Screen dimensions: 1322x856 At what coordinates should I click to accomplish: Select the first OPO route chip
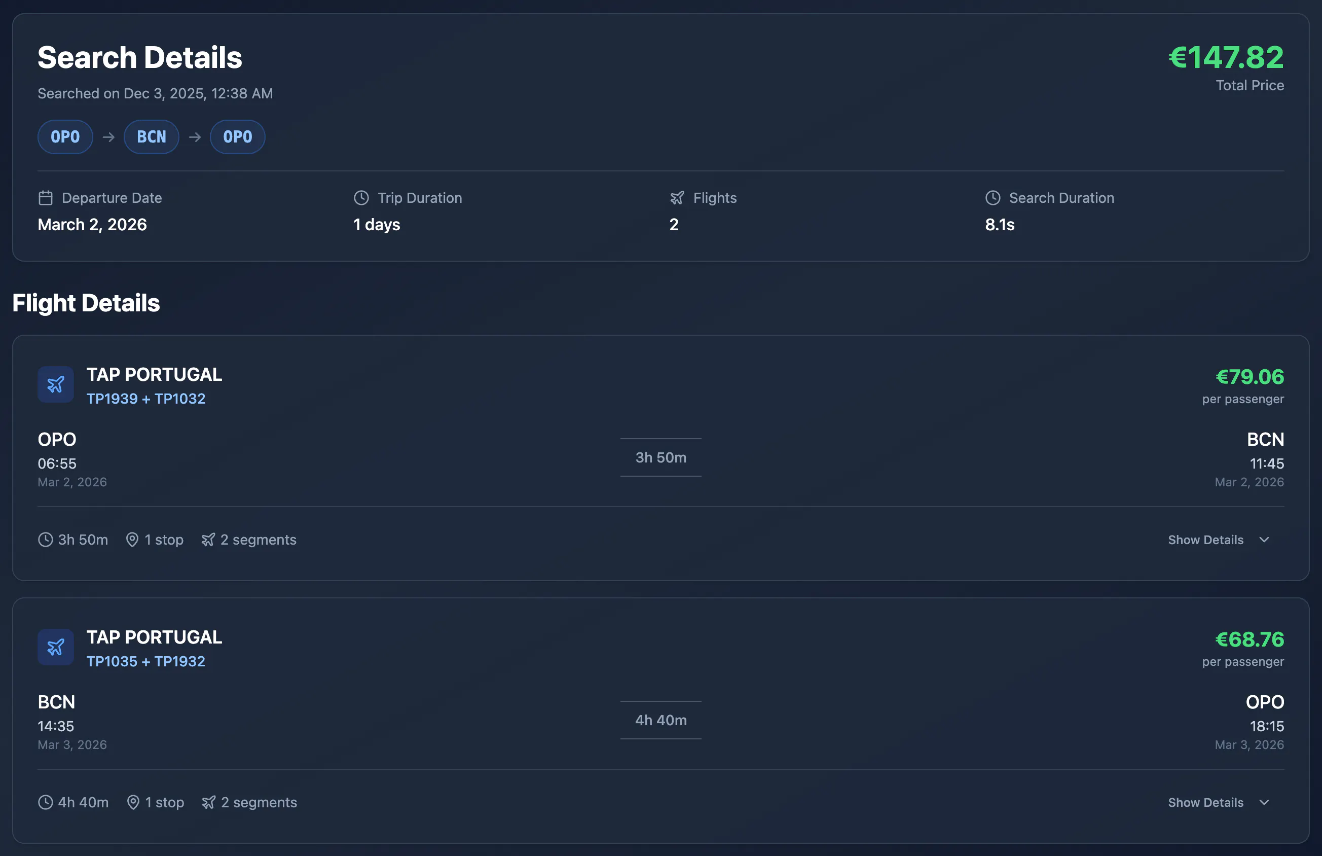click(x=65, y=137)
